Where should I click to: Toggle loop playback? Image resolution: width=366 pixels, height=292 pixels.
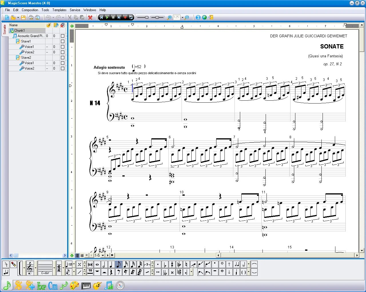(131, 17)
